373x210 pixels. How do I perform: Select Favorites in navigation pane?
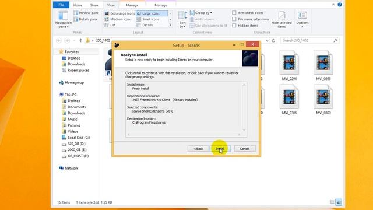[72, 52]
